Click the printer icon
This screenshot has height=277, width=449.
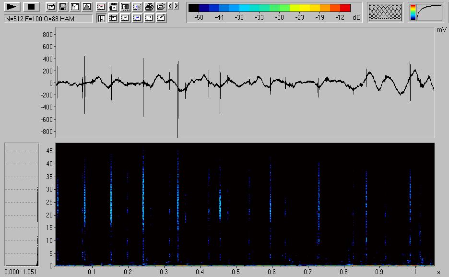[149, 7]
